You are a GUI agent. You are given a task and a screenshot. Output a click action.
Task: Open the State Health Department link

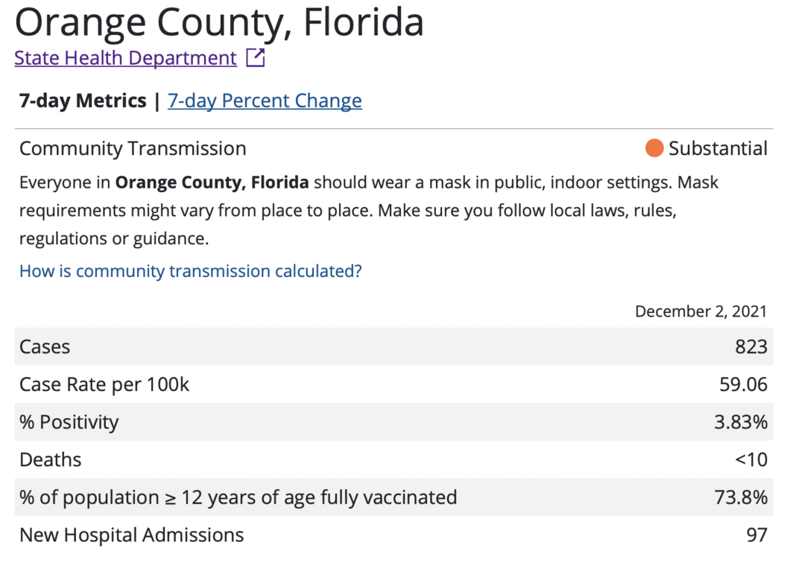coord(125,58)
